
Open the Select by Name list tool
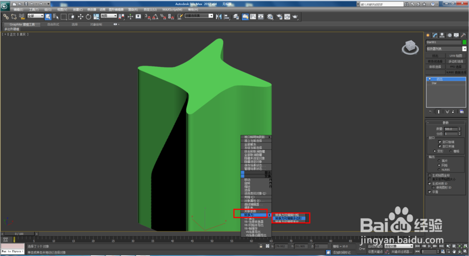pos(56,17)
